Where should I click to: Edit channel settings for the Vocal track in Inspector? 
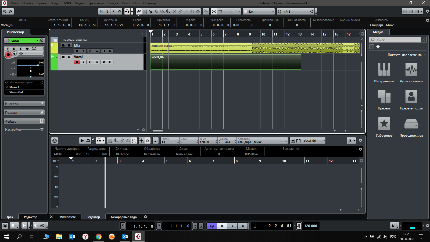pos(42,41)
